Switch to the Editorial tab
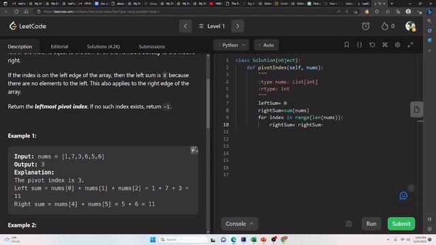Image resolution: width=436 pixels, height=245 pixels. click(x=59, y=46)
